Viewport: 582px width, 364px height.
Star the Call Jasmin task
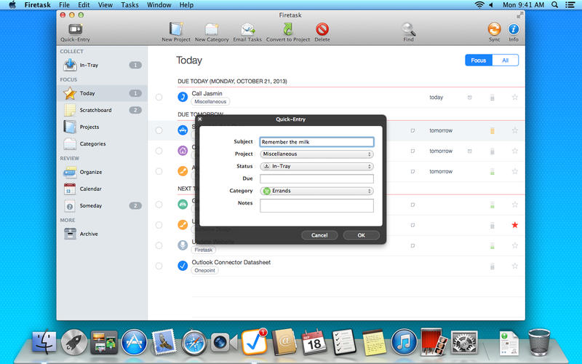coord(514,97)
